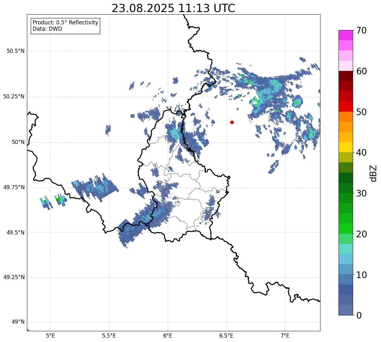Click the "49°N" latitude label
The width and height of the screenshot is (381, 342).
pyautogui.click(x=18, y=322)
